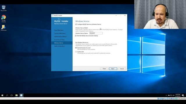This screenshot has height=104, width=186.
Task: Open File Explorer from the taskbar
Action: coord(17,95)
